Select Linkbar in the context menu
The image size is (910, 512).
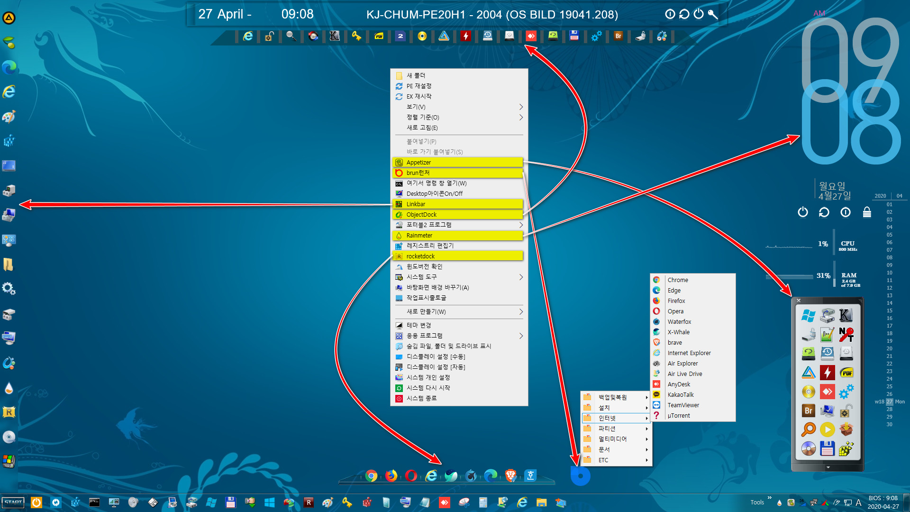[x=458, y=204]
